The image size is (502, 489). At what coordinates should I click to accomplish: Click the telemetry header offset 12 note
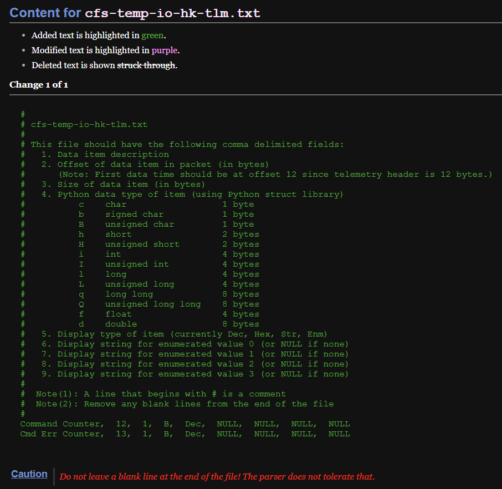(275, 175)
